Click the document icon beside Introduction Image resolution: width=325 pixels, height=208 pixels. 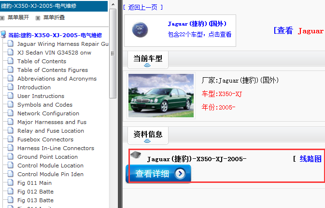[11, 87]
